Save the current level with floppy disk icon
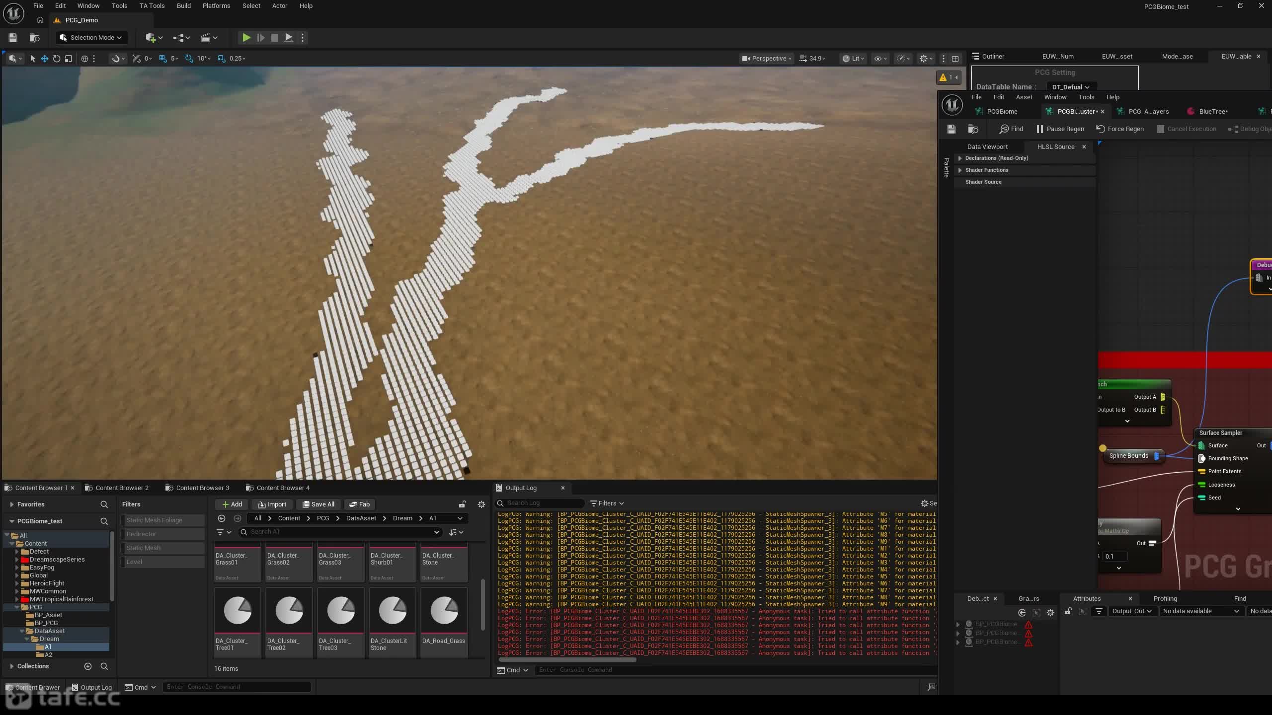The image size is (1272, 715). [13, 38]
